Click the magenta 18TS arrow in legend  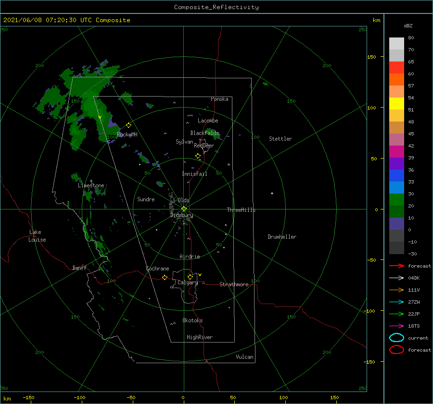(396, 326)
